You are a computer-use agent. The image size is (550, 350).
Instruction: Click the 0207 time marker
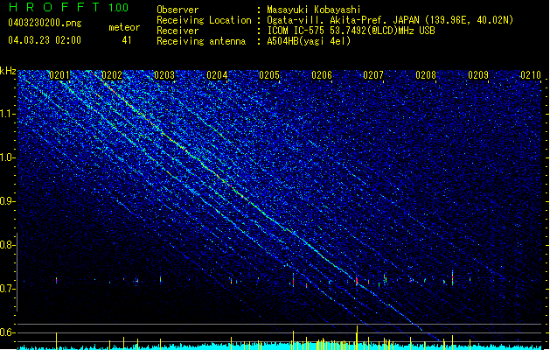click(x=373, y=75)
